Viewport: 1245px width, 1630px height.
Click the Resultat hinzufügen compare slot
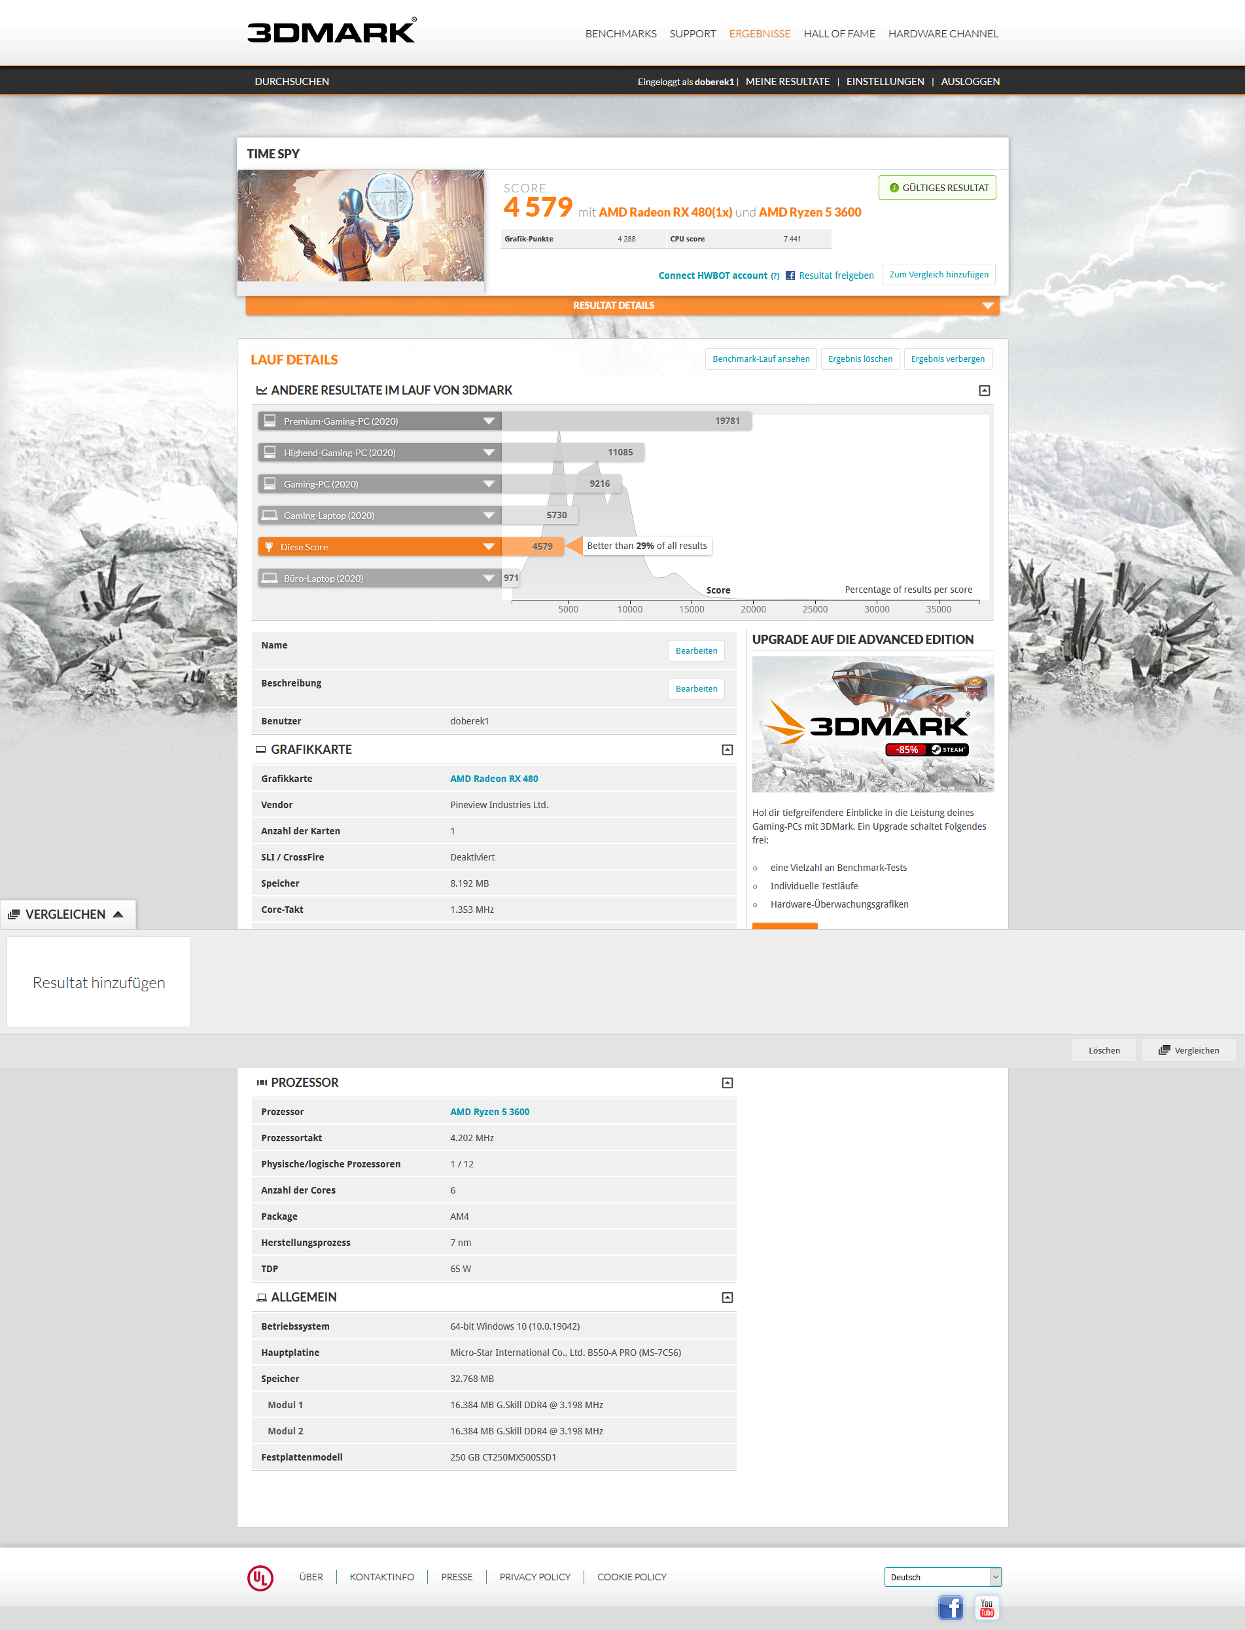[x=99, y=982]
